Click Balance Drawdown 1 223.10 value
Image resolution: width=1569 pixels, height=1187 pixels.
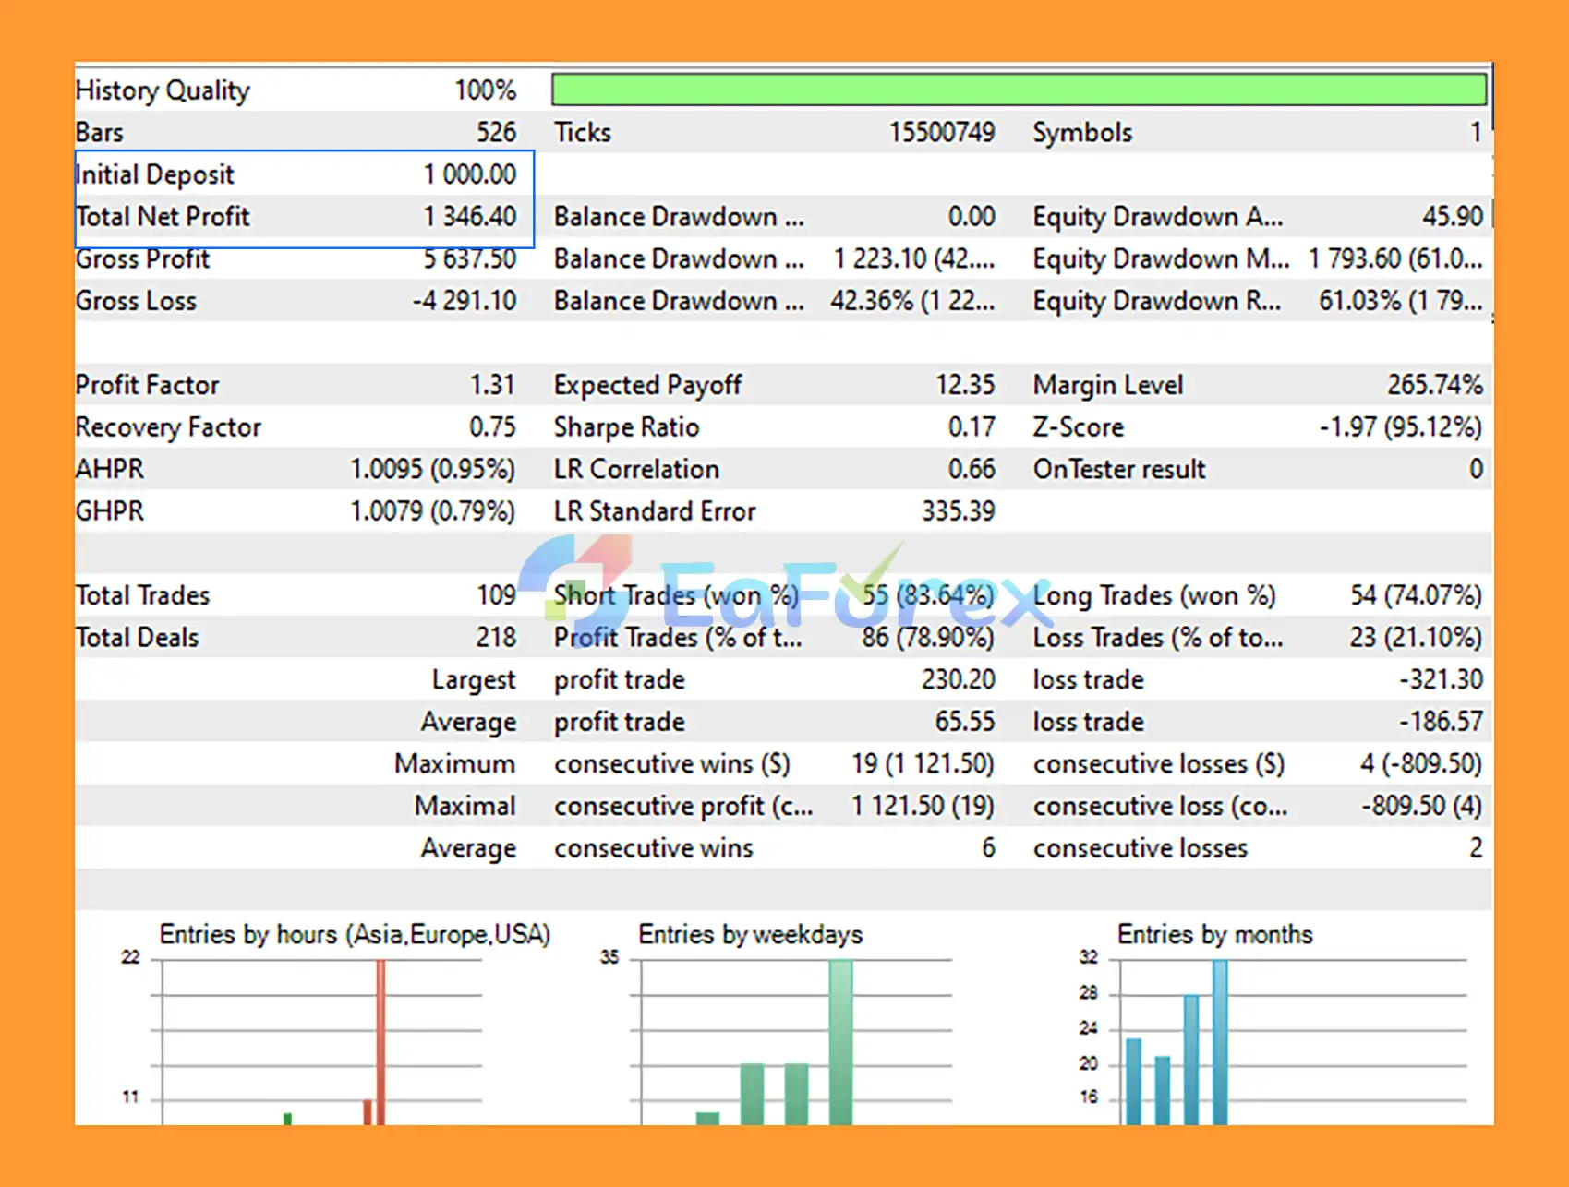(x=914, y=258)
